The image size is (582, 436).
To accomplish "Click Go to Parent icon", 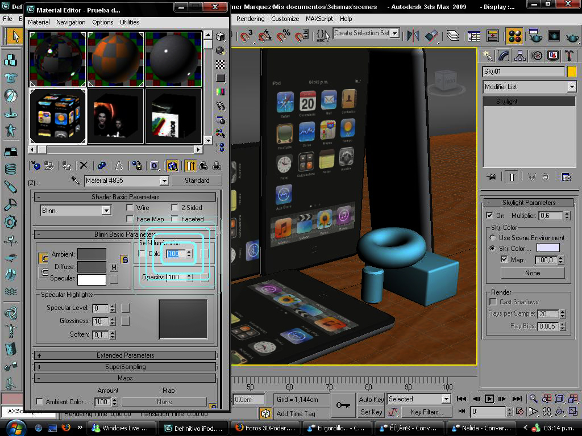I will click(x=203, y=166).
